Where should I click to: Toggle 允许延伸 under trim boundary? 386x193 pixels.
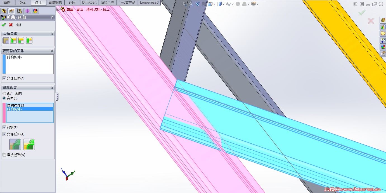4,134
